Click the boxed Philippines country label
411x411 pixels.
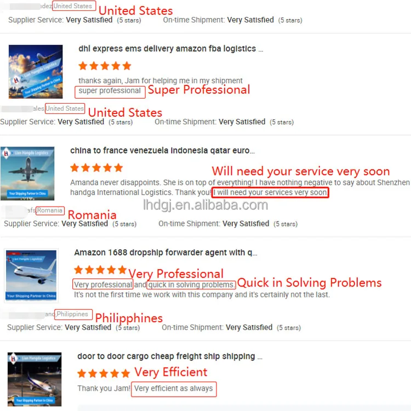(72, 315)
